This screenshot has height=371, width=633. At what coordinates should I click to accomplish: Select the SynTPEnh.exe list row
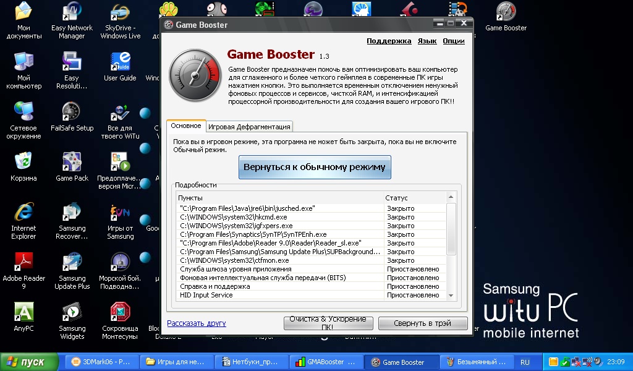click(312, 234)
